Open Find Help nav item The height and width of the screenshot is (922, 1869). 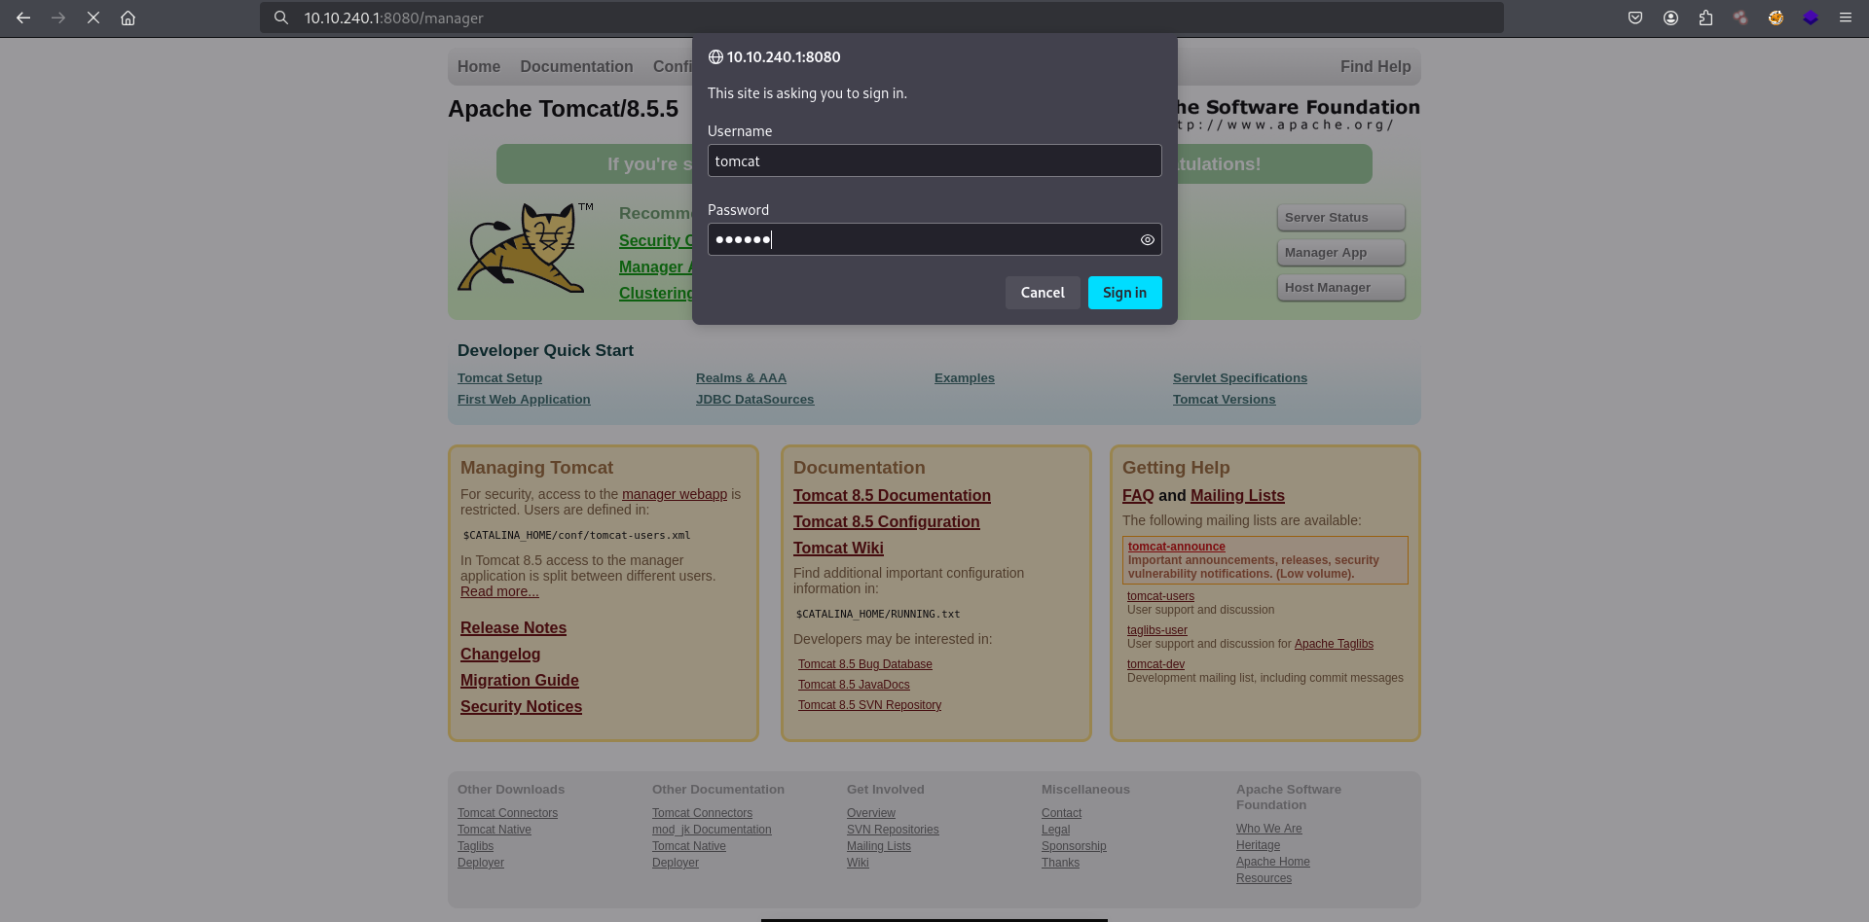click(1375, 66)
